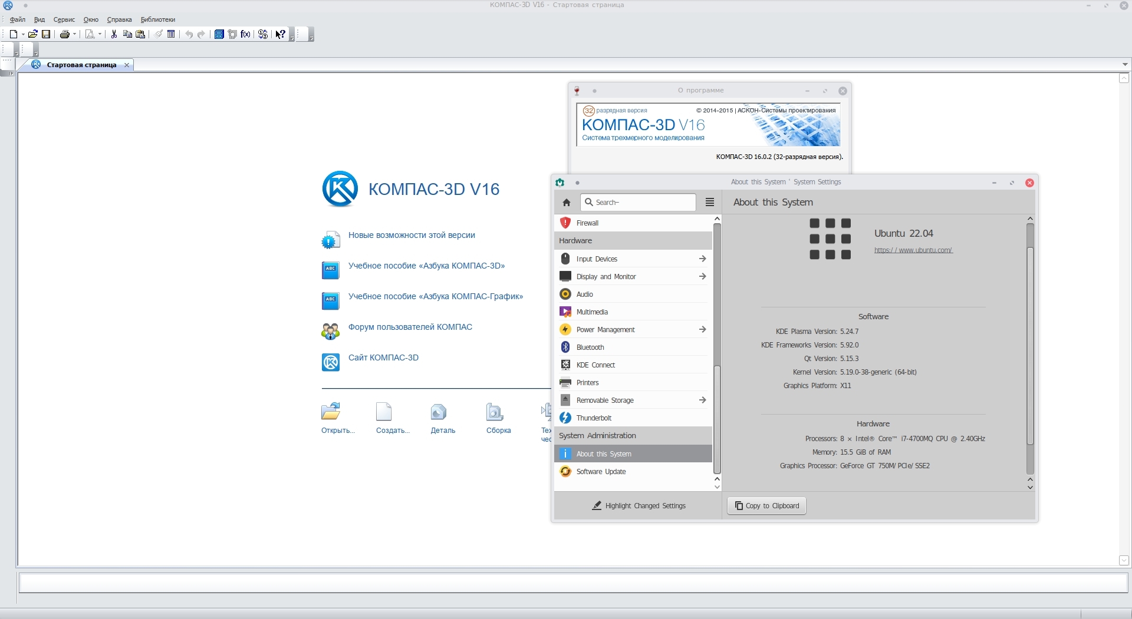This screenshot has height=619, width=1132.
Task: Open Учебное пособие «Азбука КОМПАС-3D» link
Action: click(x=426, y=266)
